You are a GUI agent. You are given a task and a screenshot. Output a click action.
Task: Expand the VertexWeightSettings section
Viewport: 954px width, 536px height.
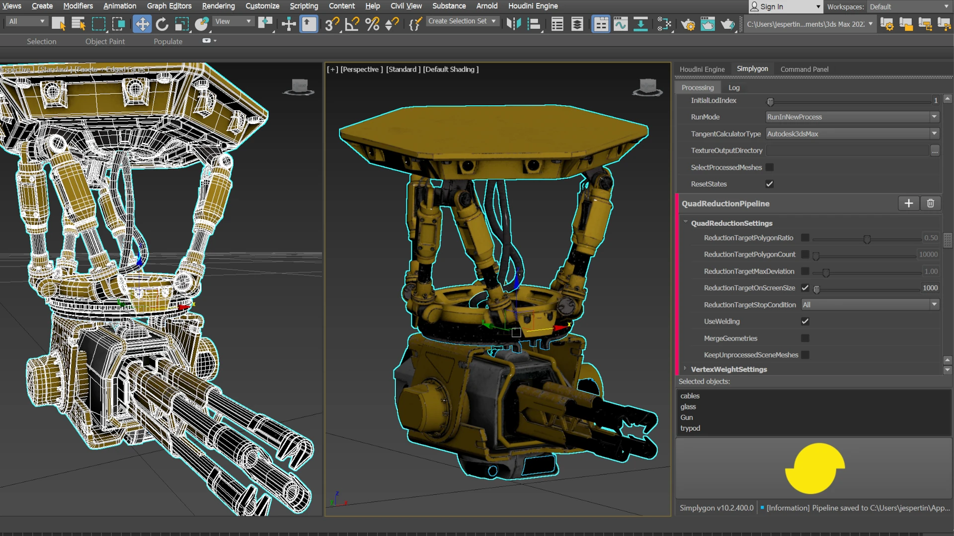coord(686,369)
